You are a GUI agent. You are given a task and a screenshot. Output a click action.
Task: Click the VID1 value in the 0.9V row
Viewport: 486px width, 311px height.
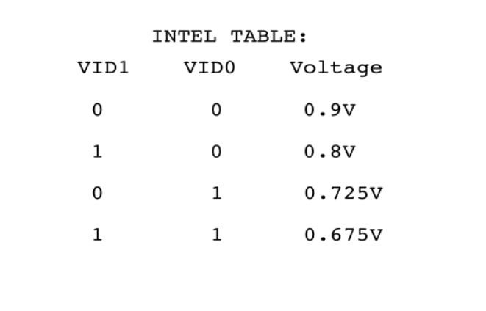(x=96, y=111)
